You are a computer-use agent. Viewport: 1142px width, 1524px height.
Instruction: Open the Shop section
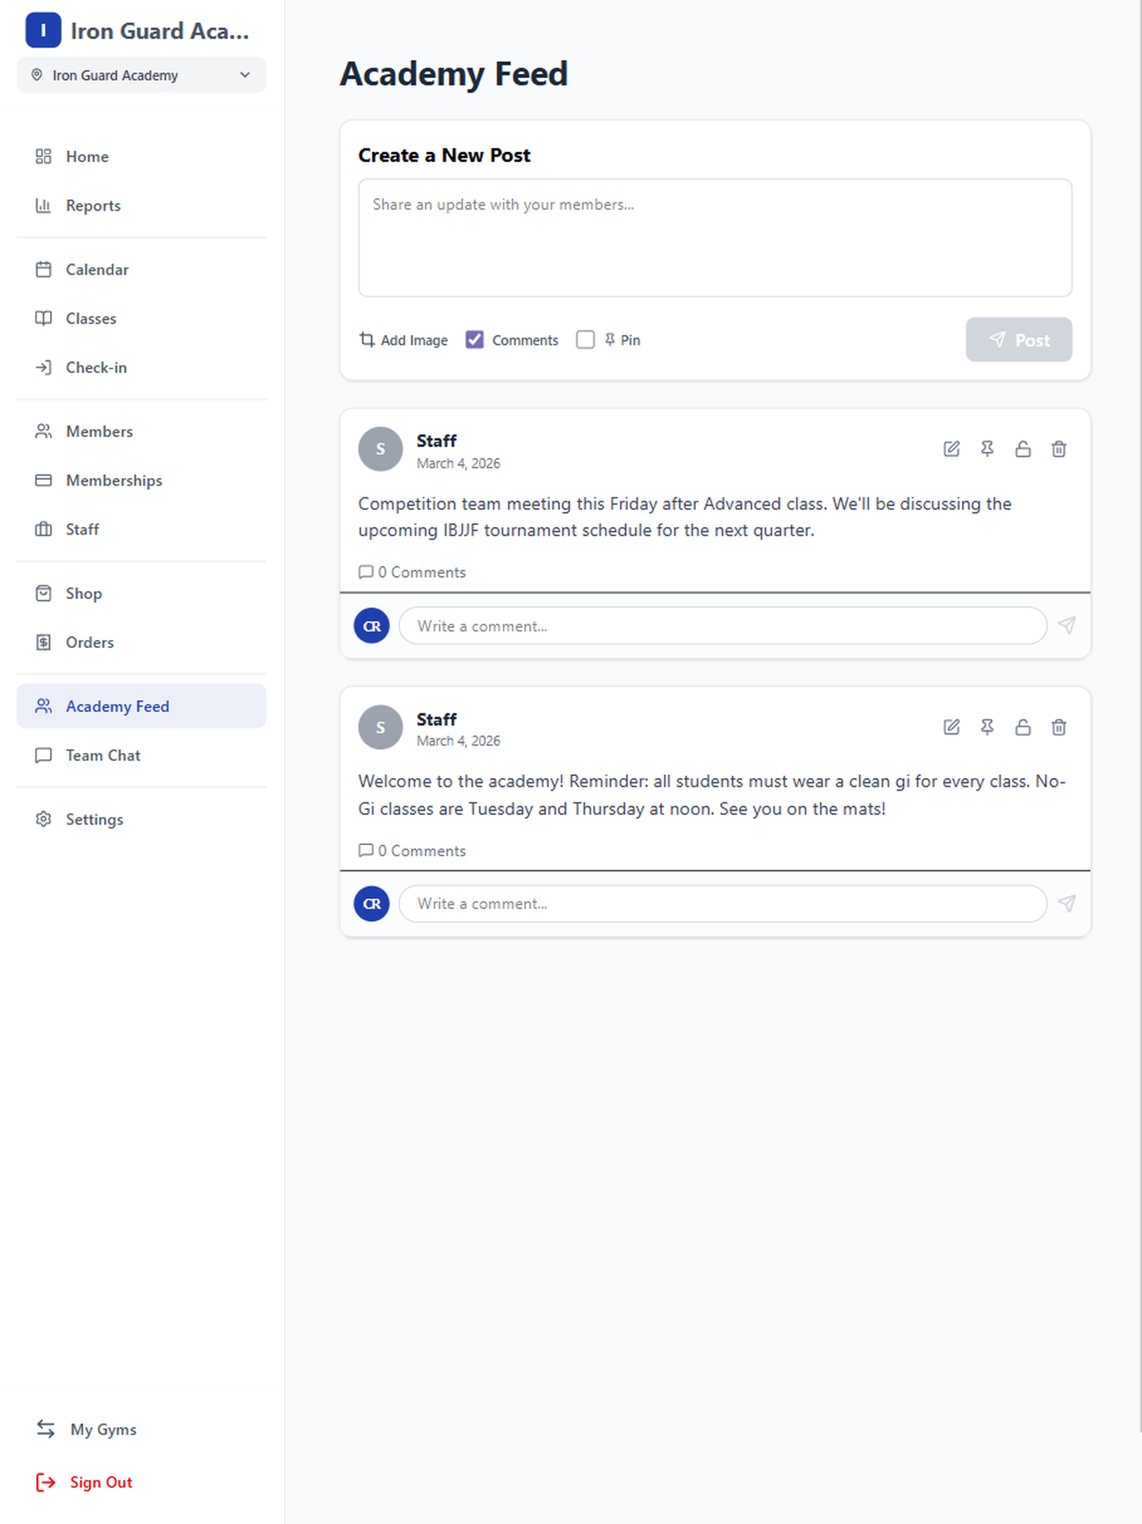pos(141,593)
